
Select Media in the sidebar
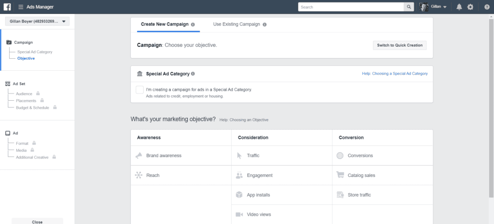(x=21, y=150)
